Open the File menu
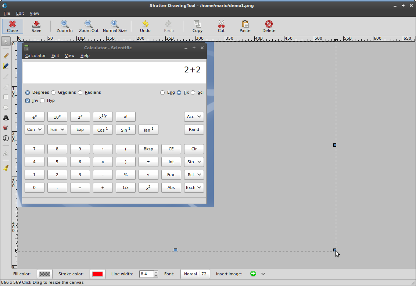The width and height of the screenshot is (416, 286). pyautogui.click(x=7, y=13)
